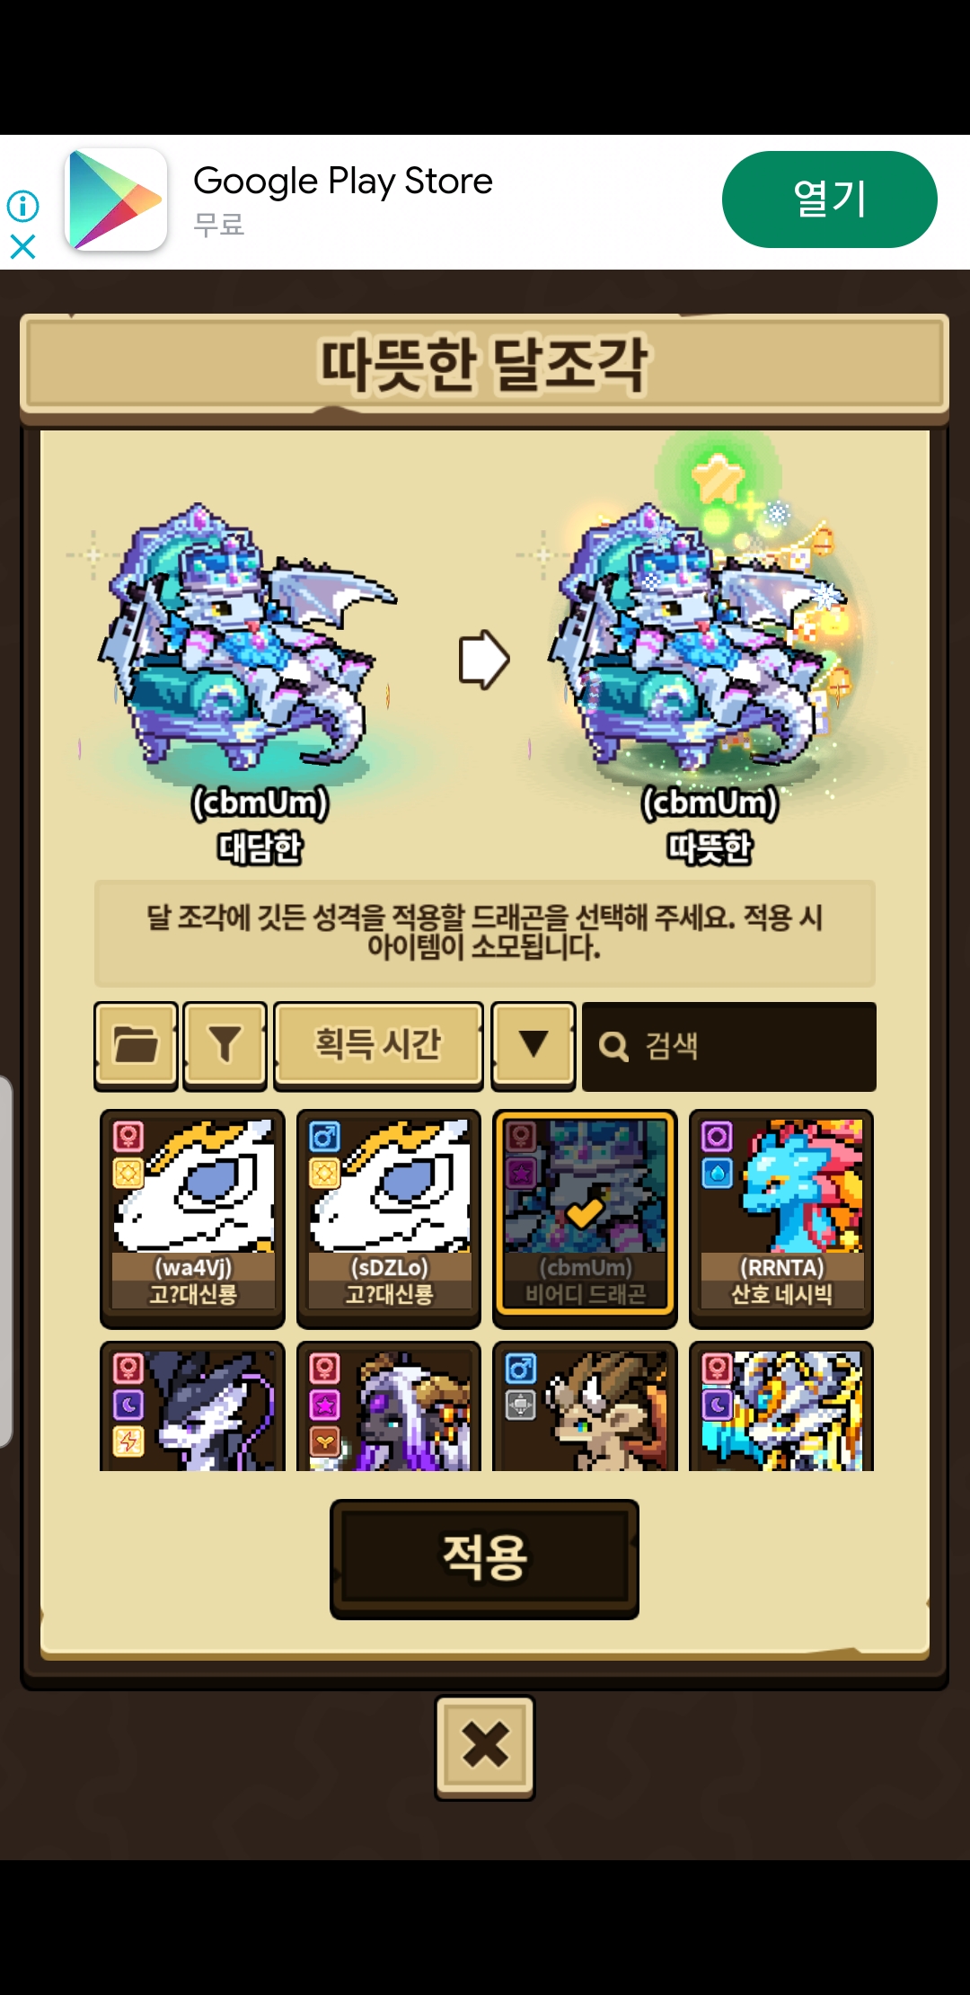Image resolution: width=970 pixels, height=1995 pixels.
Task: Click the 검색 search field
Action: 729,1046
